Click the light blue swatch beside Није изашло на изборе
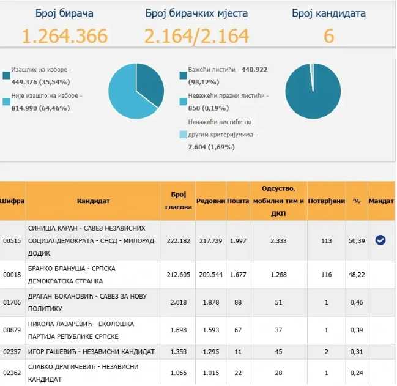 7,100
